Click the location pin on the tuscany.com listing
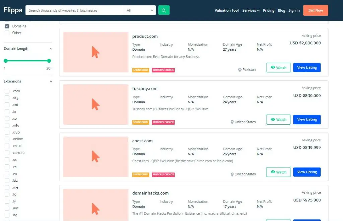343x221 pixels. click(x=232, y=122)
